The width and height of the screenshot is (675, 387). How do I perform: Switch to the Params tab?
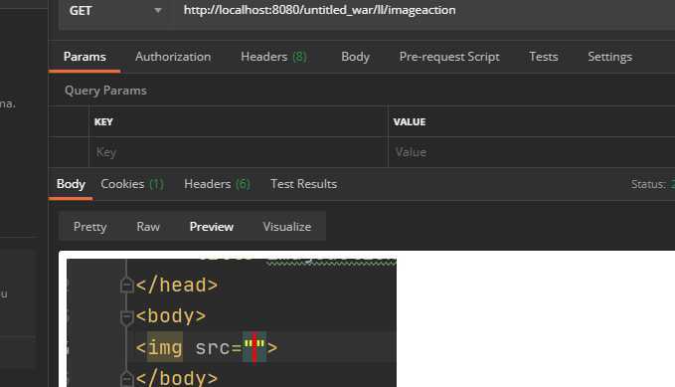pyautogui.click(x=84, y=57)
